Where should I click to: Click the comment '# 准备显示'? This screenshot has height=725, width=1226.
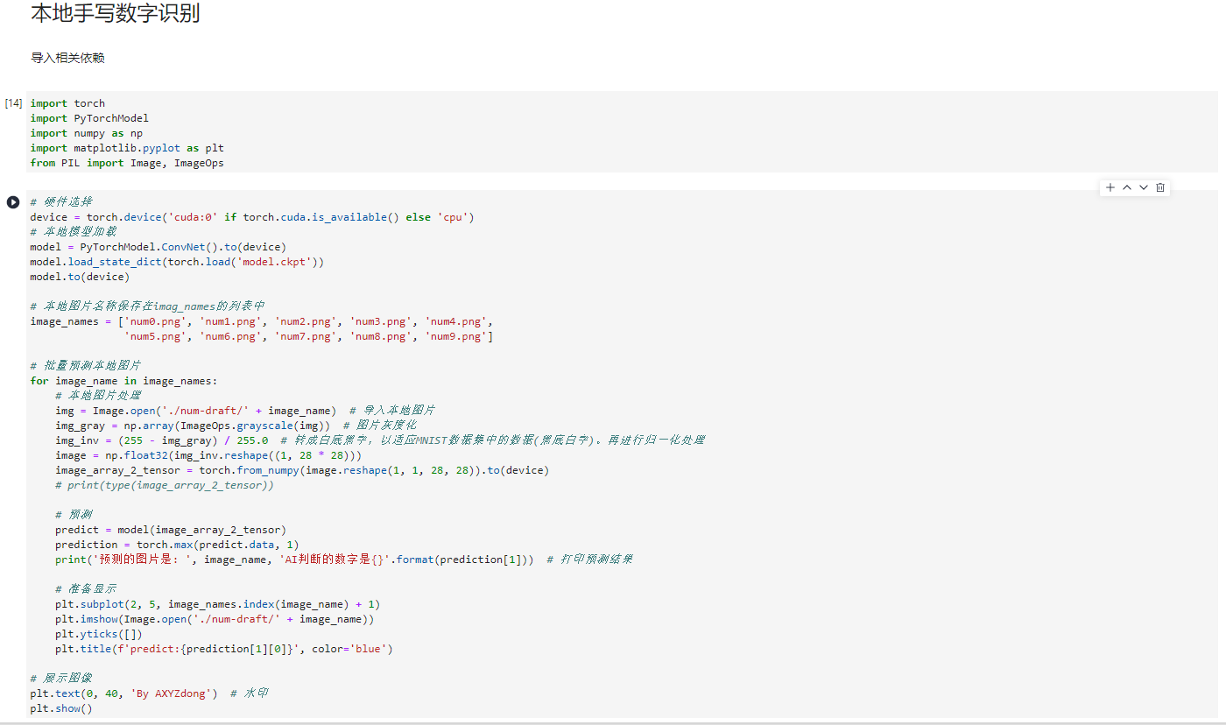86,589
